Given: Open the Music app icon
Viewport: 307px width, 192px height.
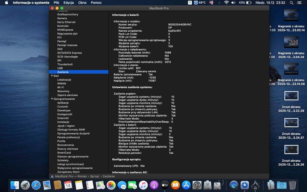Looking at the screenshot, I should click(143, 185).
